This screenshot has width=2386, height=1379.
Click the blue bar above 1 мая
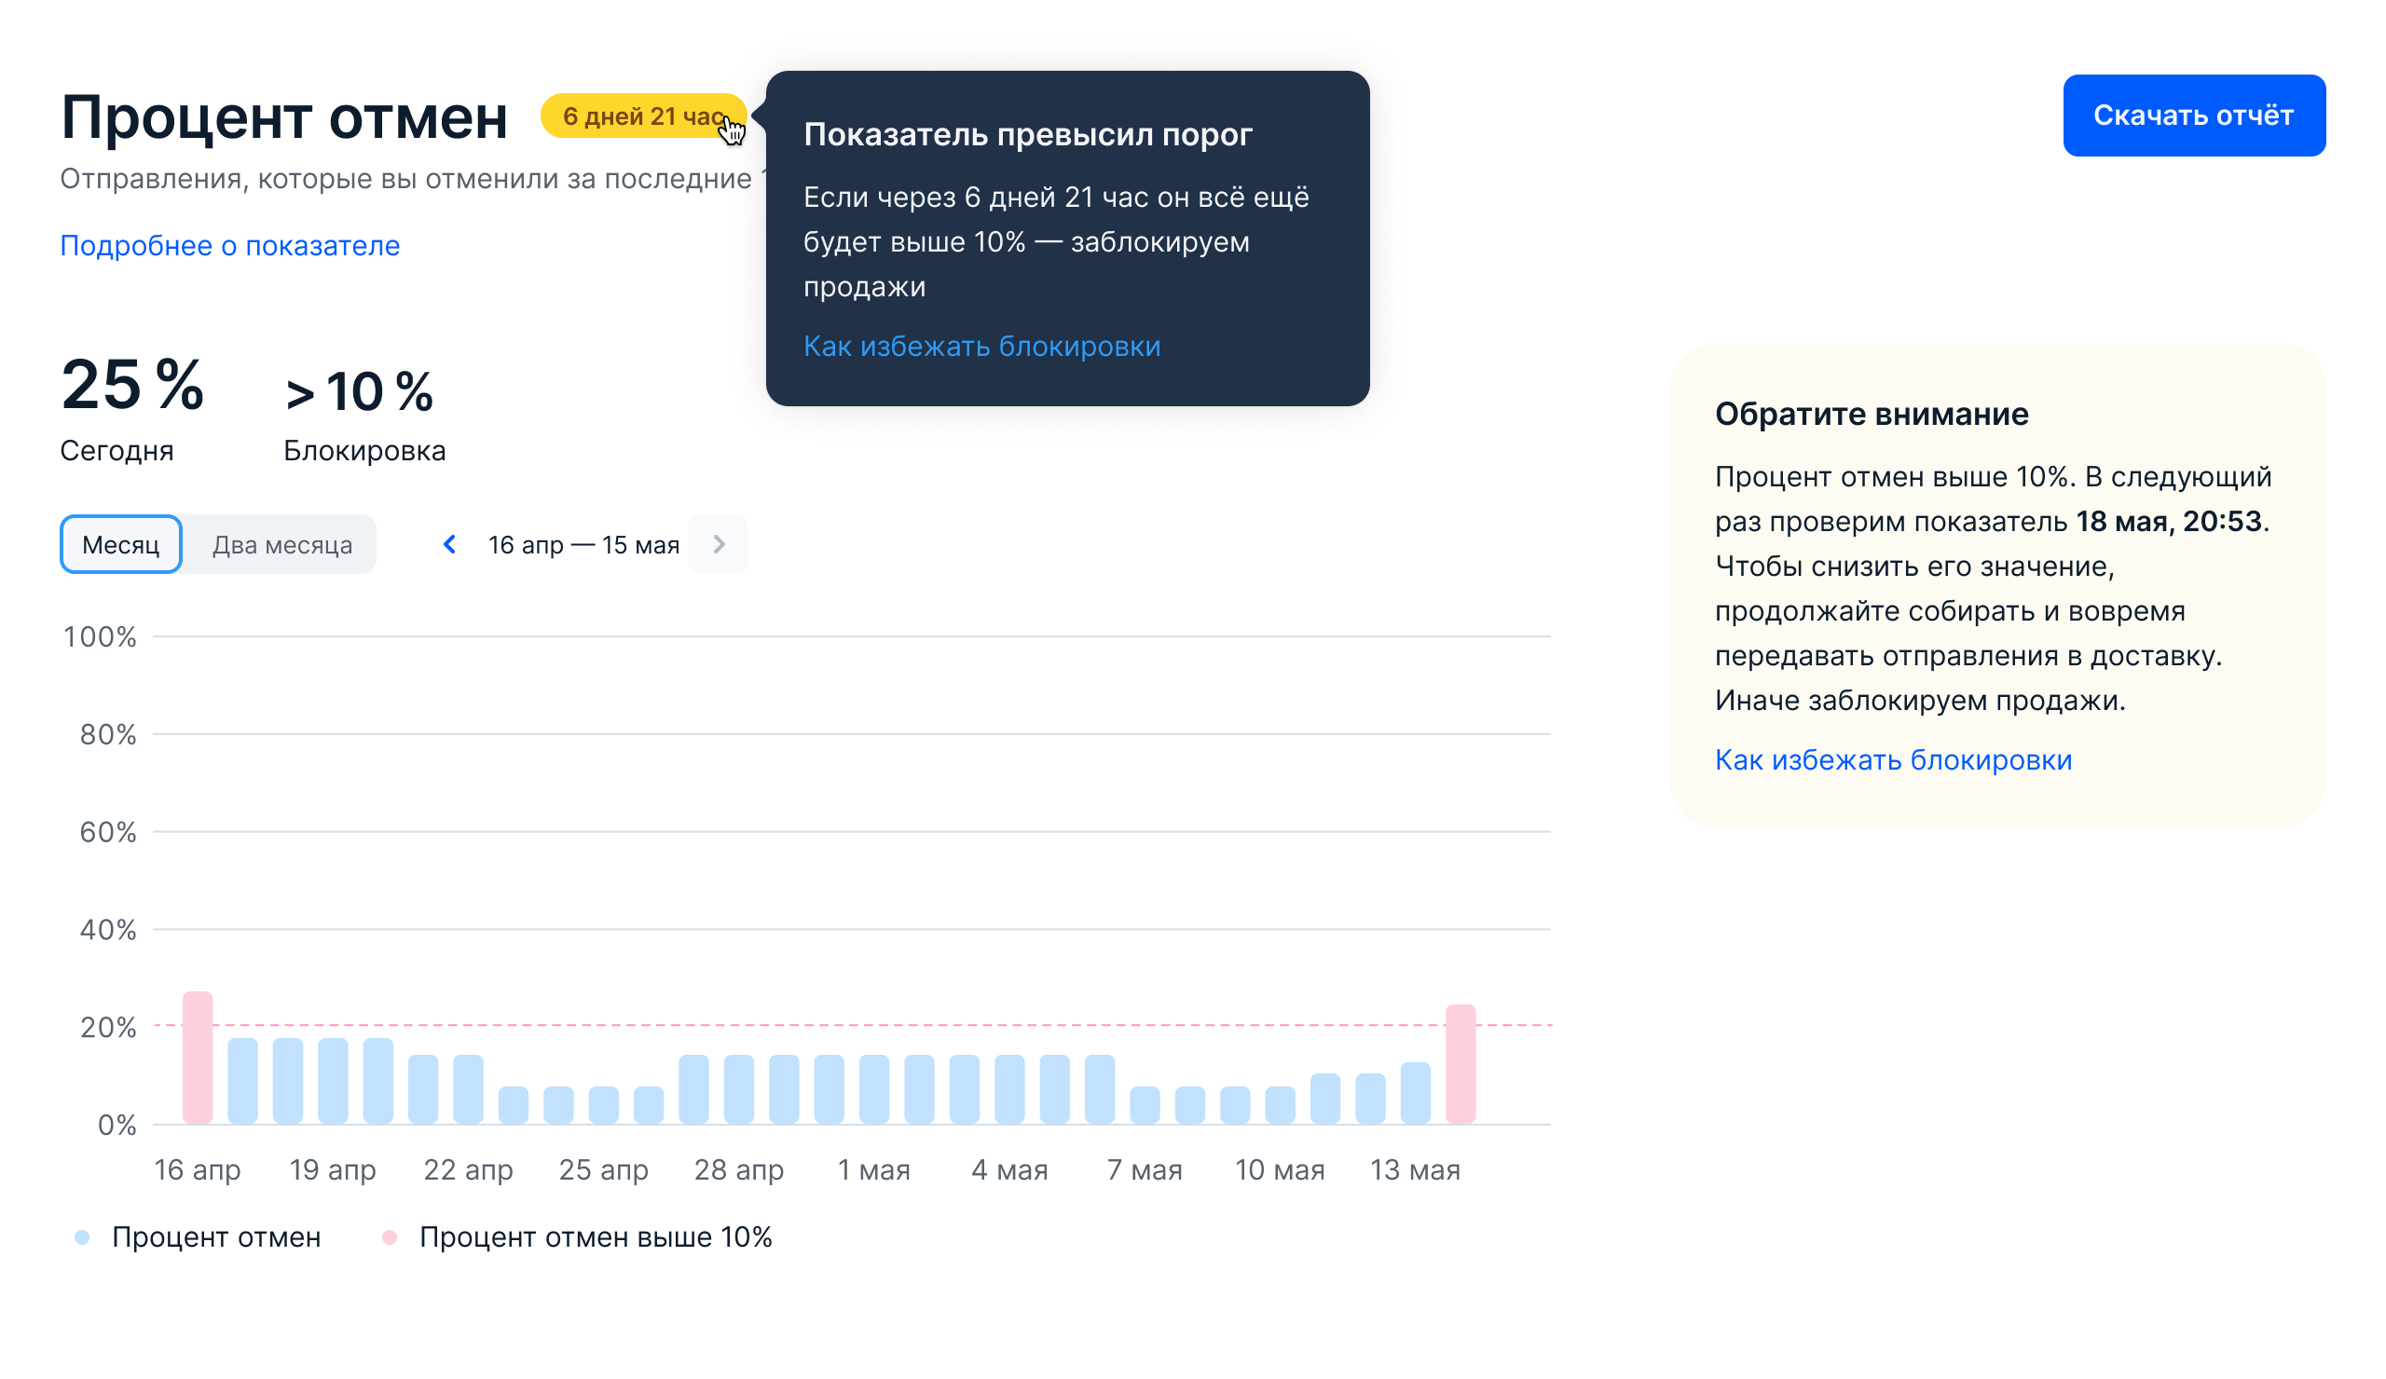[874, 1089]
